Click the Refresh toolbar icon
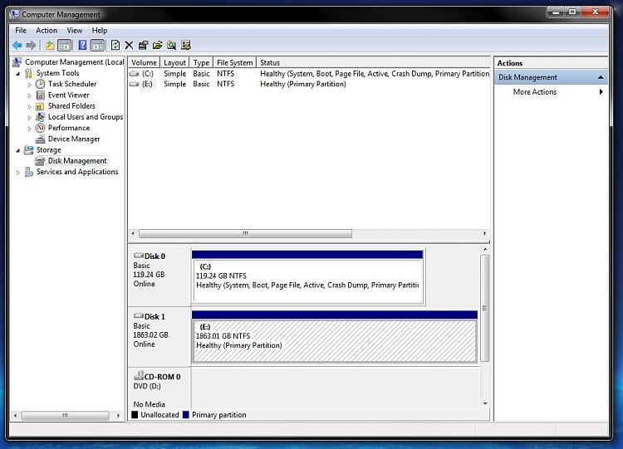The height and width of the screenshot is (449, 623). [115, 46]
